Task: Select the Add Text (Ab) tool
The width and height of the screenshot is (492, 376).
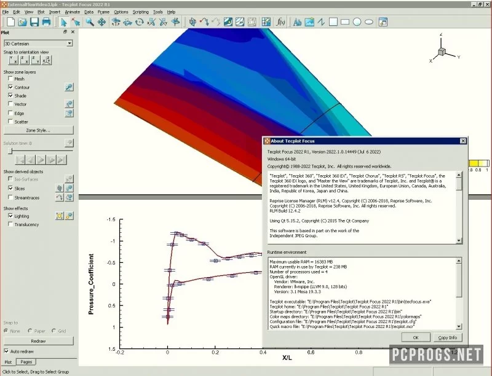Action: (297, 22)
